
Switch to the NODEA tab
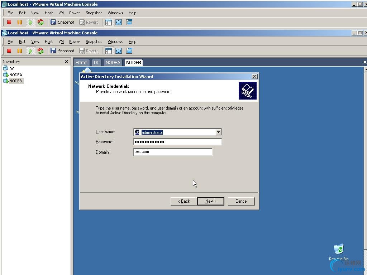click(113, 63)
